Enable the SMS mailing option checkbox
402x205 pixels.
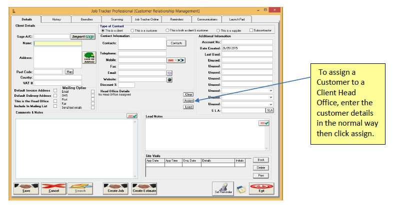(x=93, y=95)
